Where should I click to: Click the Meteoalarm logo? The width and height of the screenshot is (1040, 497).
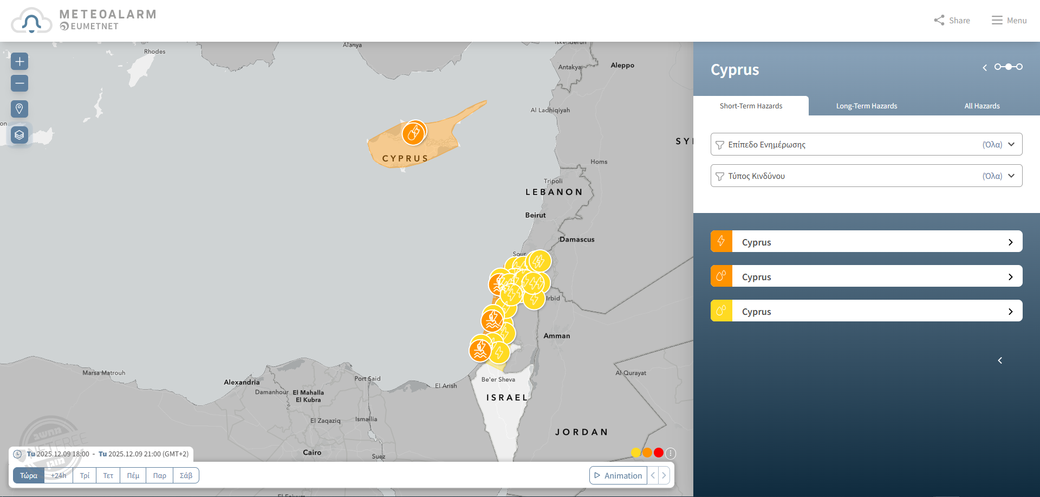(x=84, y=20)
